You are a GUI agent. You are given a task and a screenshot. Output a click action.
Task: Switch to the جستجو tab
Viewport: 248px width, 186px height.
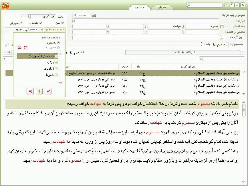(x=140, y=7)
